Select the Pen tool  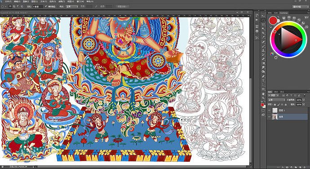(x=263, y=76)
